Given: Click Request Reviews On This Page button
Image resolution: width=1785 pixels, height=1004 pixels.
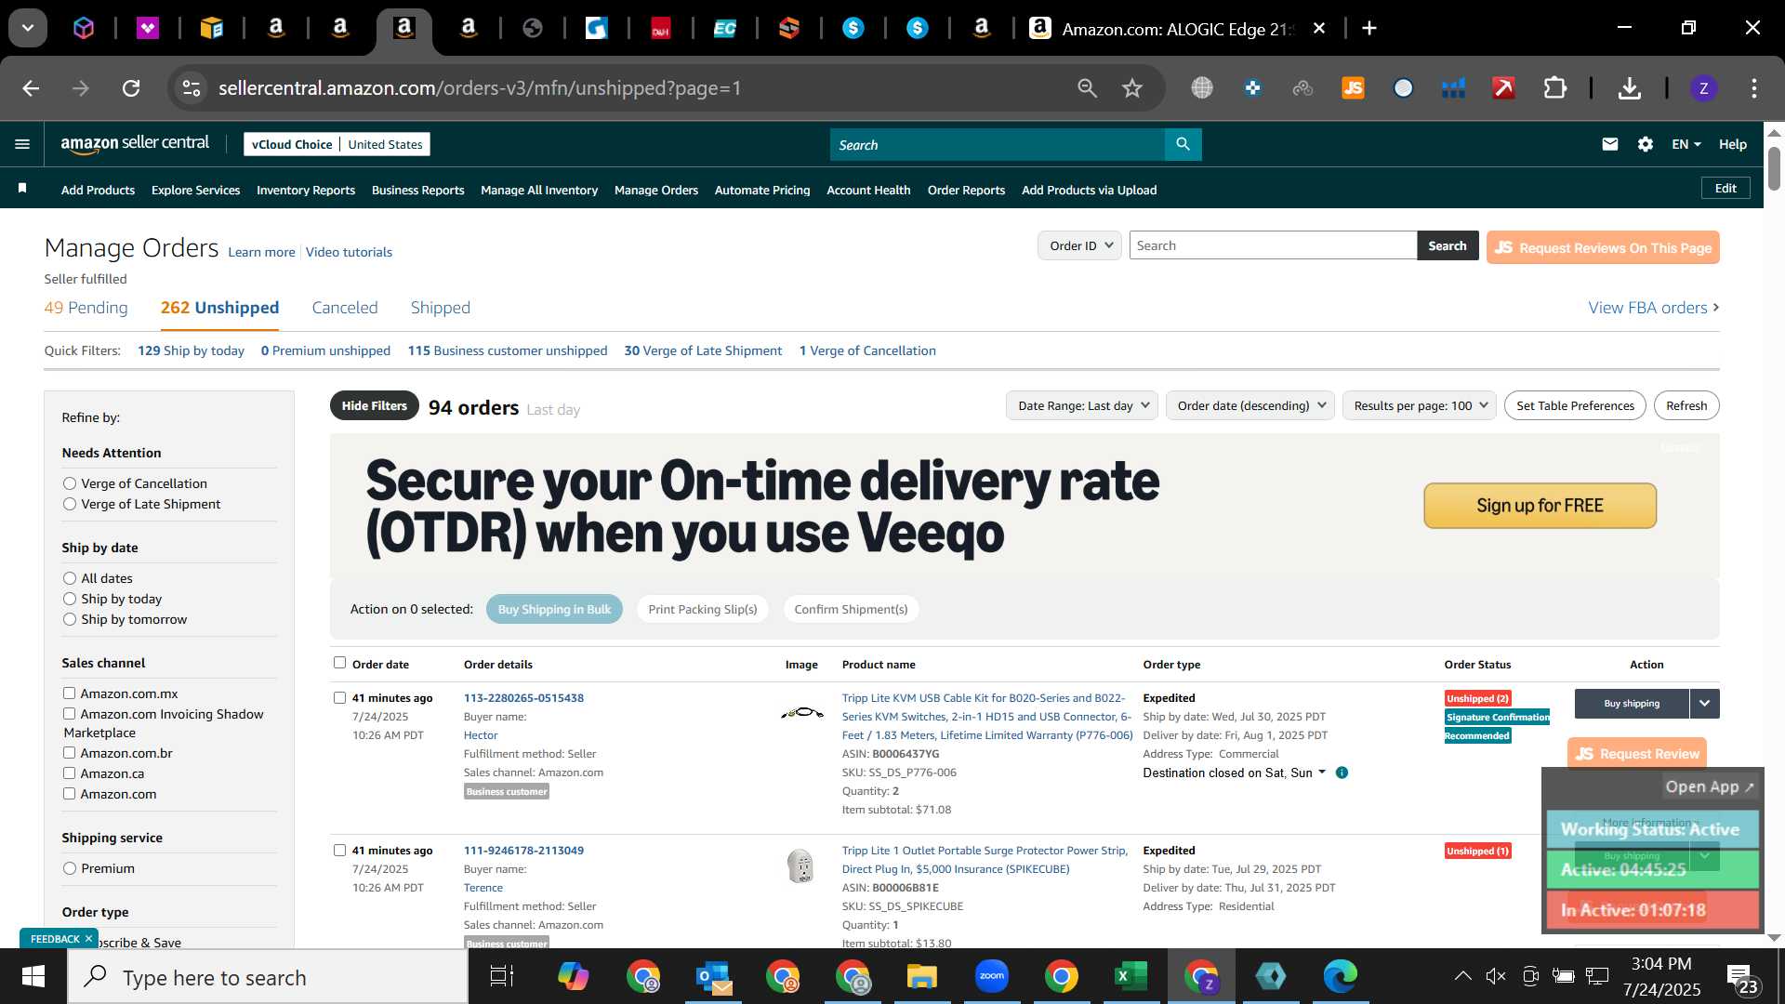Looking at the screenshot, I should click(x=1603, y=247).
